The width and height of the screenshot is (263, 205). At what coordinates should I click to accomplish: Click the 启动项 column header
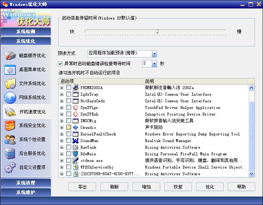click(x=101, y=81)
